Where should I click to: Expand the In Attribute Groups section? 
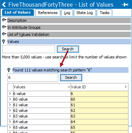click(x=4, y=27)
